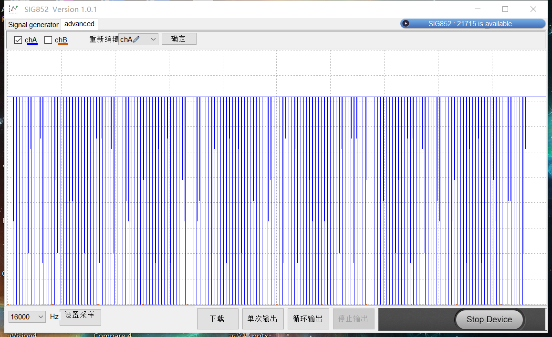Click the orange chB color swatch

(62, 44)
